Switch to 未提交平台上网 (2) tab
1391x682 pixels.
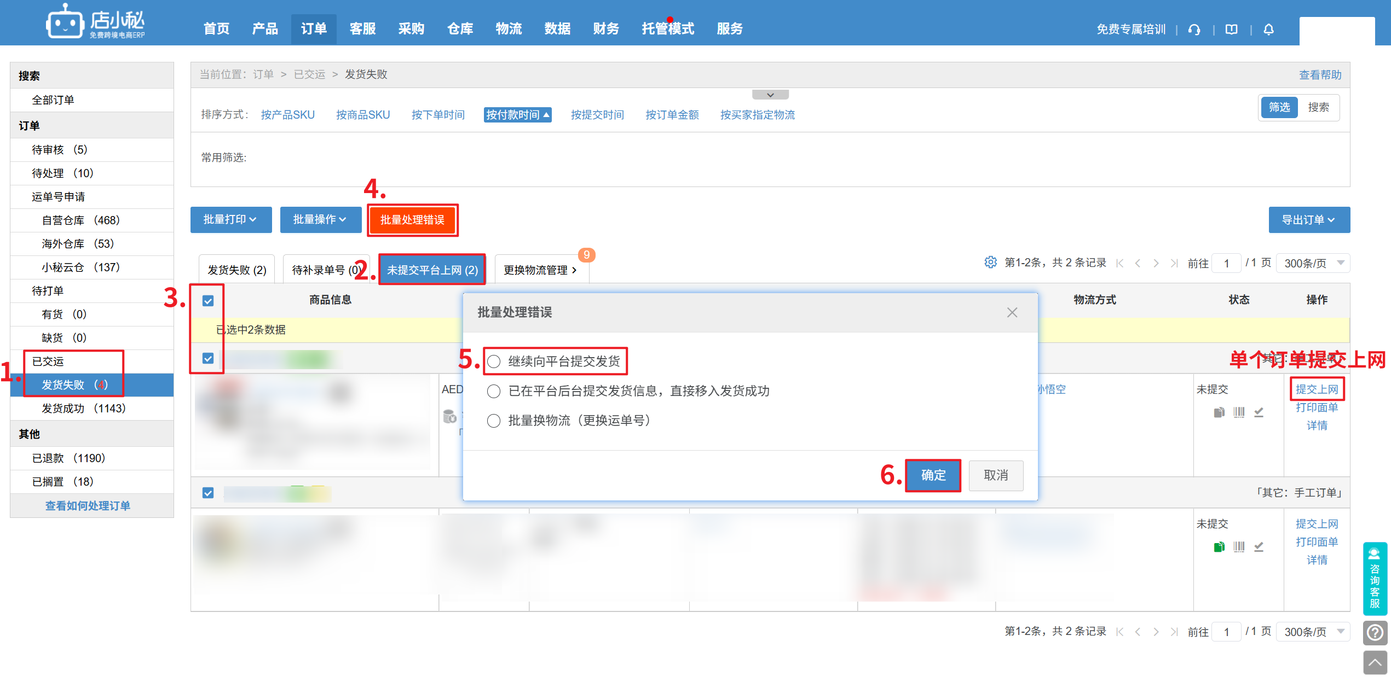(x=432, y=270)
